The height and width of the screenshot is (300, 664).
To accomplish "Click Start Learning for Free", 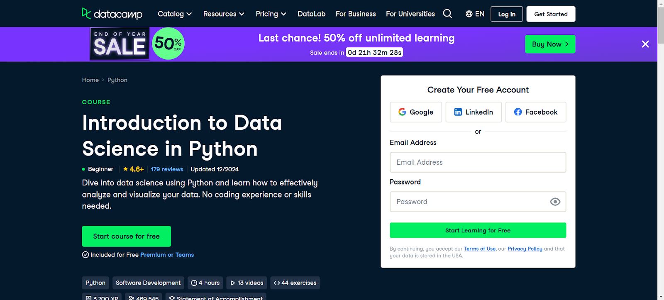I will (478, 230).
